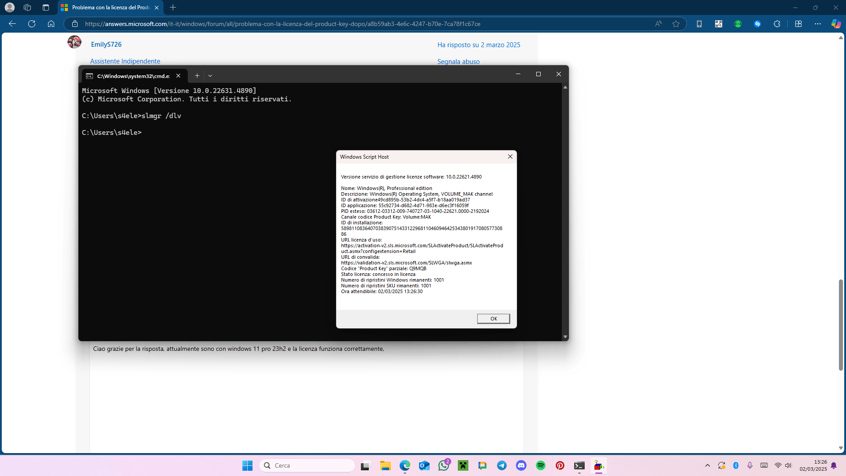The width and height of the screenshot is (846, 476).
Task: Click 'Segnala abuso' link
Action: point(458,62)
